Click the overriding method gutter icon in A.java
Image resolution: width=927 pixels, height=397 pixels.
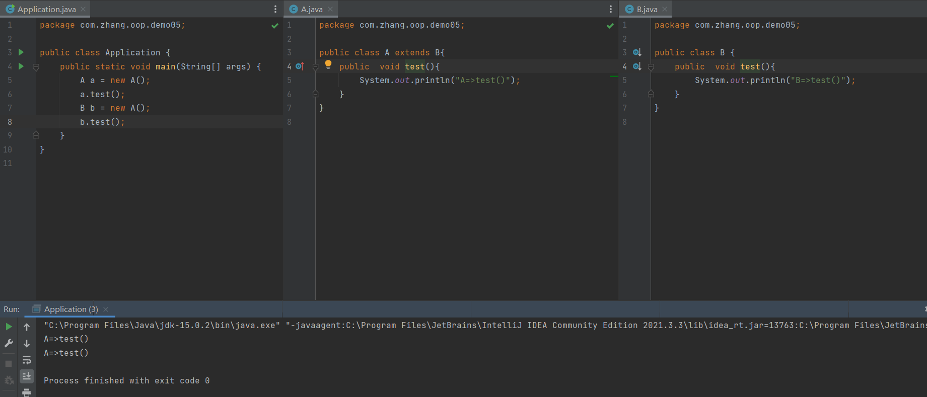click(300, 66)
